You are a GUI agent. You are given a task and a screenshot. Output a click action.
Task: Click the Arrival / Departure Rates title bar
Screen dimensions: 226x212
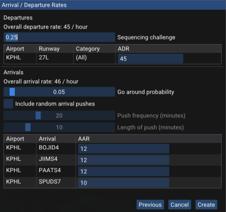(x=113, y=5)
